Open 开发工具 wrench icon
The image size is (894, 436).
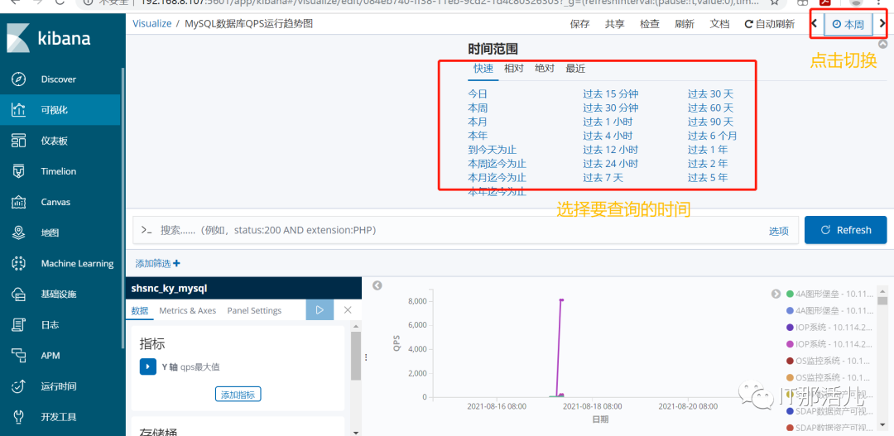coord(19,417)
